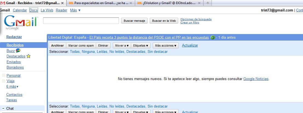Click Redactar to compose mail
Screen dimensions: 303x113
point(14,37)
